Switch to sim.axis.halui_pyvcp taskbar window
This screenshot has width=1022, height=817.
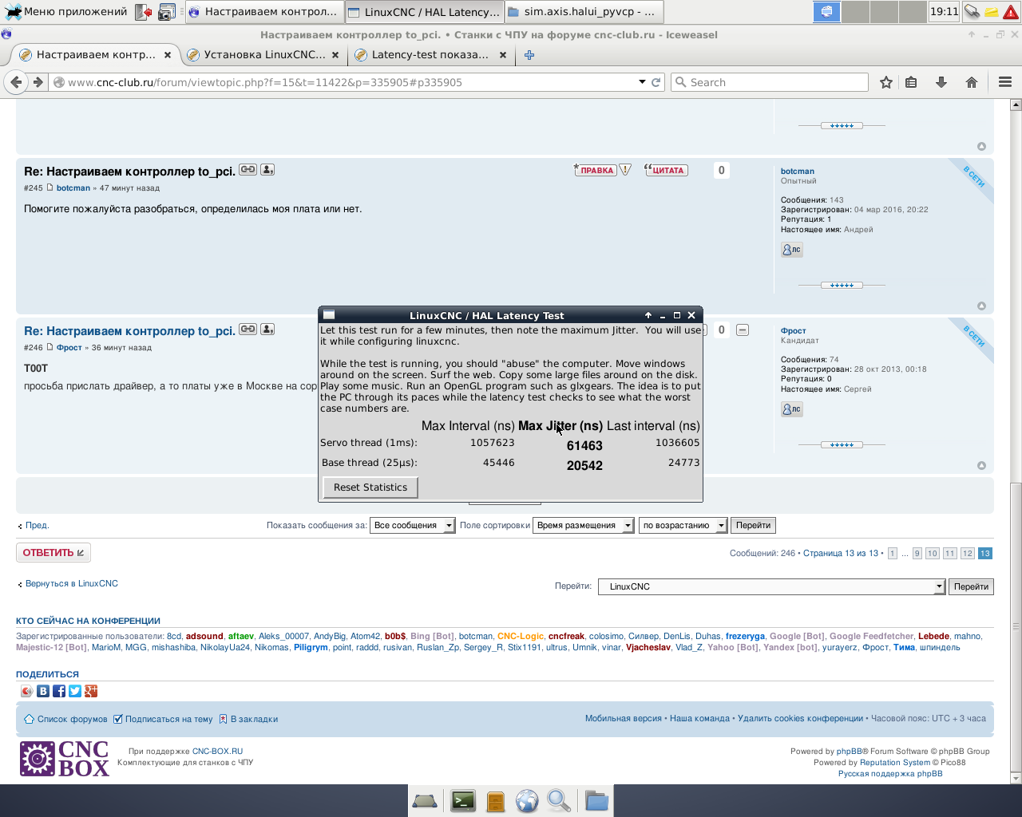[x=583, y=12]
